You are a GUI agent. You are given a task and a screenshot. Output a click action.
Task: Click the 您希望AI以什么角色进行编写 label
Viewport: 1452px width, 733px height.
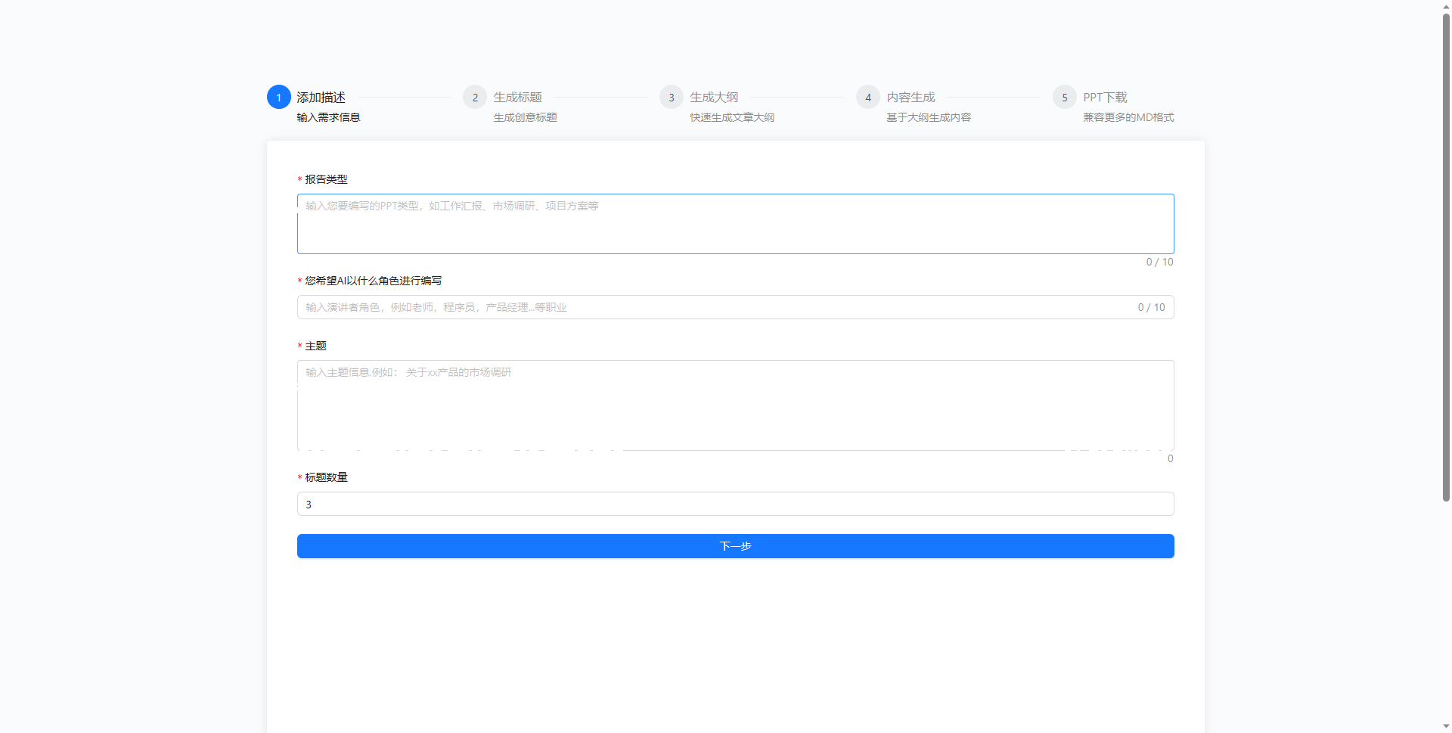coord(373,281)
